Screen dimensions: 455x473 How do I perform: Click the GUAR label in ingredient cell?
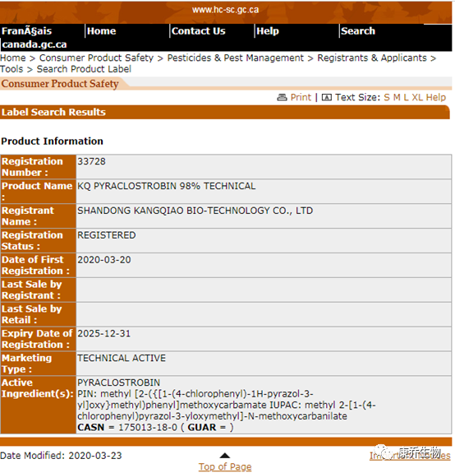(x=202, y=428)
